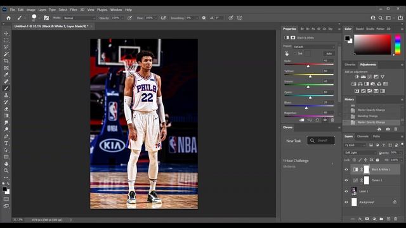Open the smoothing options gear icon
Image resolution: width=406 pixels, height=228 pixels.
point(204,18)
